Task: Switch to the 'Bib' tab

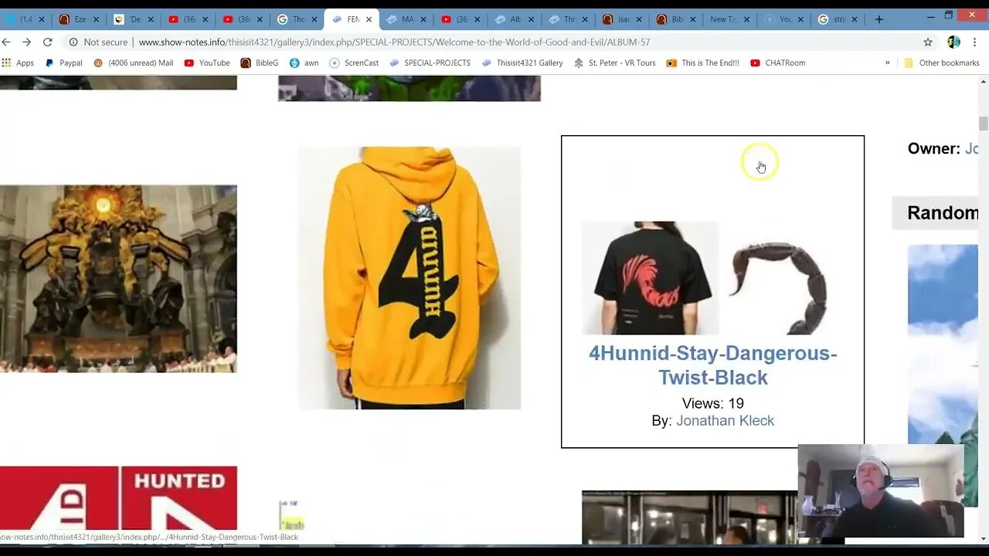Action: point(677,19)
